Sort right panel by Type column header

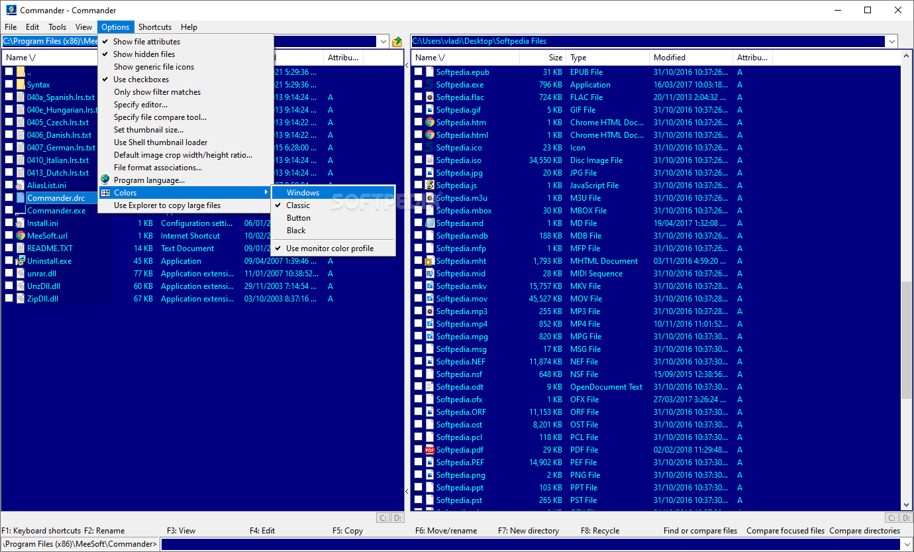click(607, 58)
